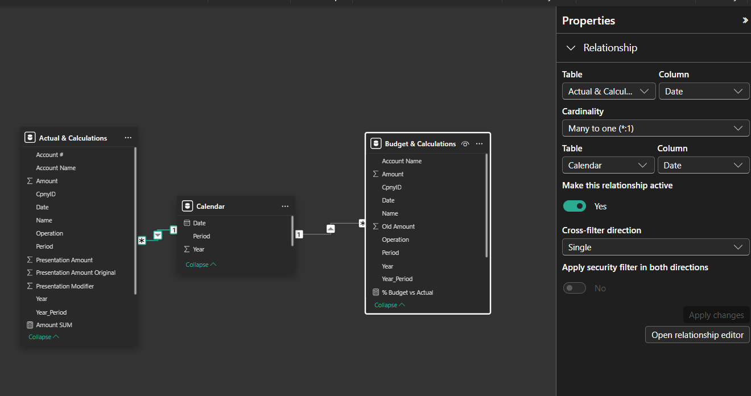Open the first Table dropdown showing Actual & Calcul...
Viewport: 751px width, 396px height.
[609, 92]
